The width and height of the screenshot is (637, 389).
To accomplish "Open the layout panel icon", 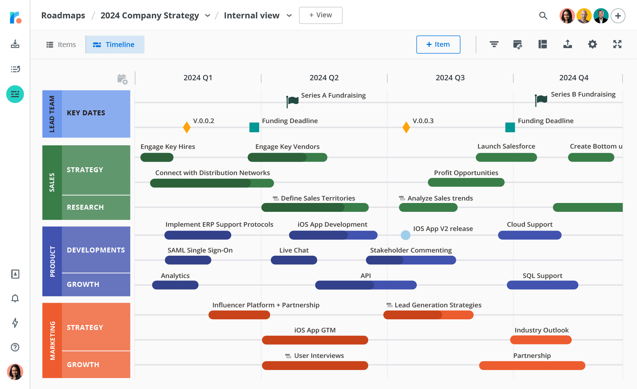I will (543, 44).
